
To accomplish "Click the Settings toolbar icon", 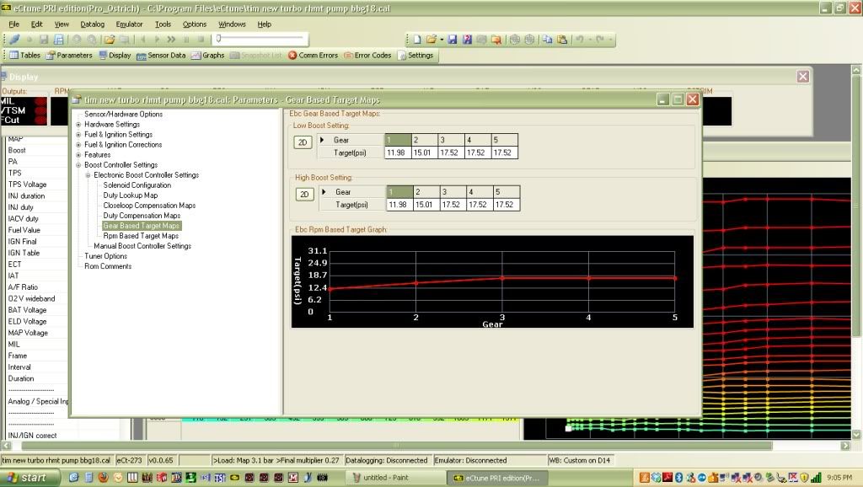I will pos(415,56).
